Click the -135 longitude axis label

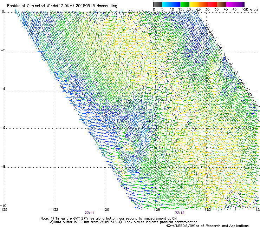click(x=4, y=210)
